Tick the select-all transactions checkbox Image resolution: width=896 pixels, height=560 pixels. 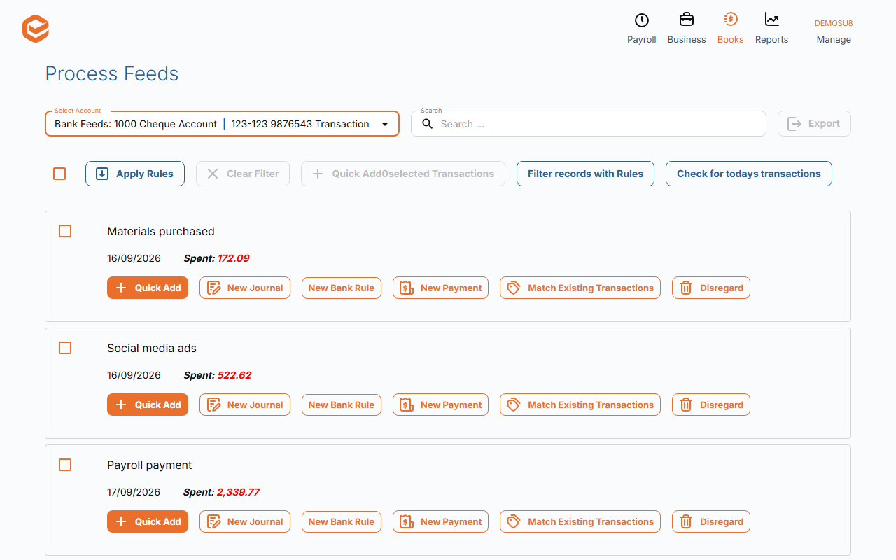click(x=59, y=174)
